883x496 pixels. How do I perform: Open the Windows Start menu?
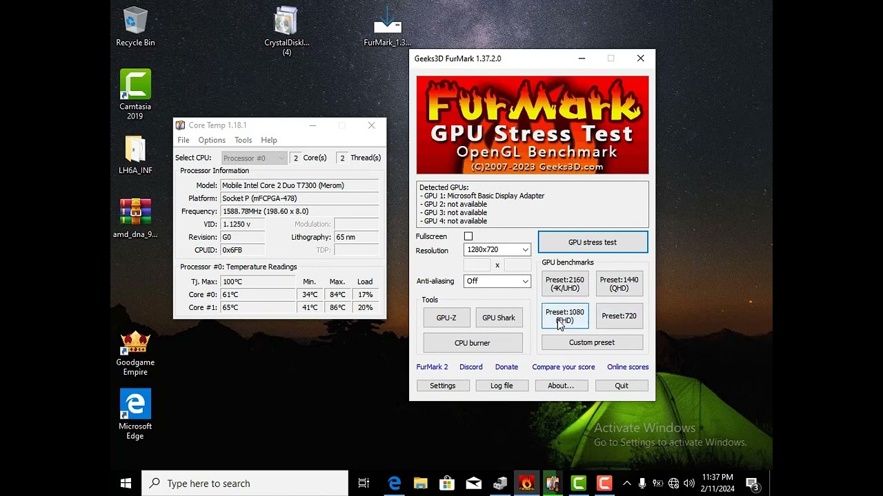(126, 484)
